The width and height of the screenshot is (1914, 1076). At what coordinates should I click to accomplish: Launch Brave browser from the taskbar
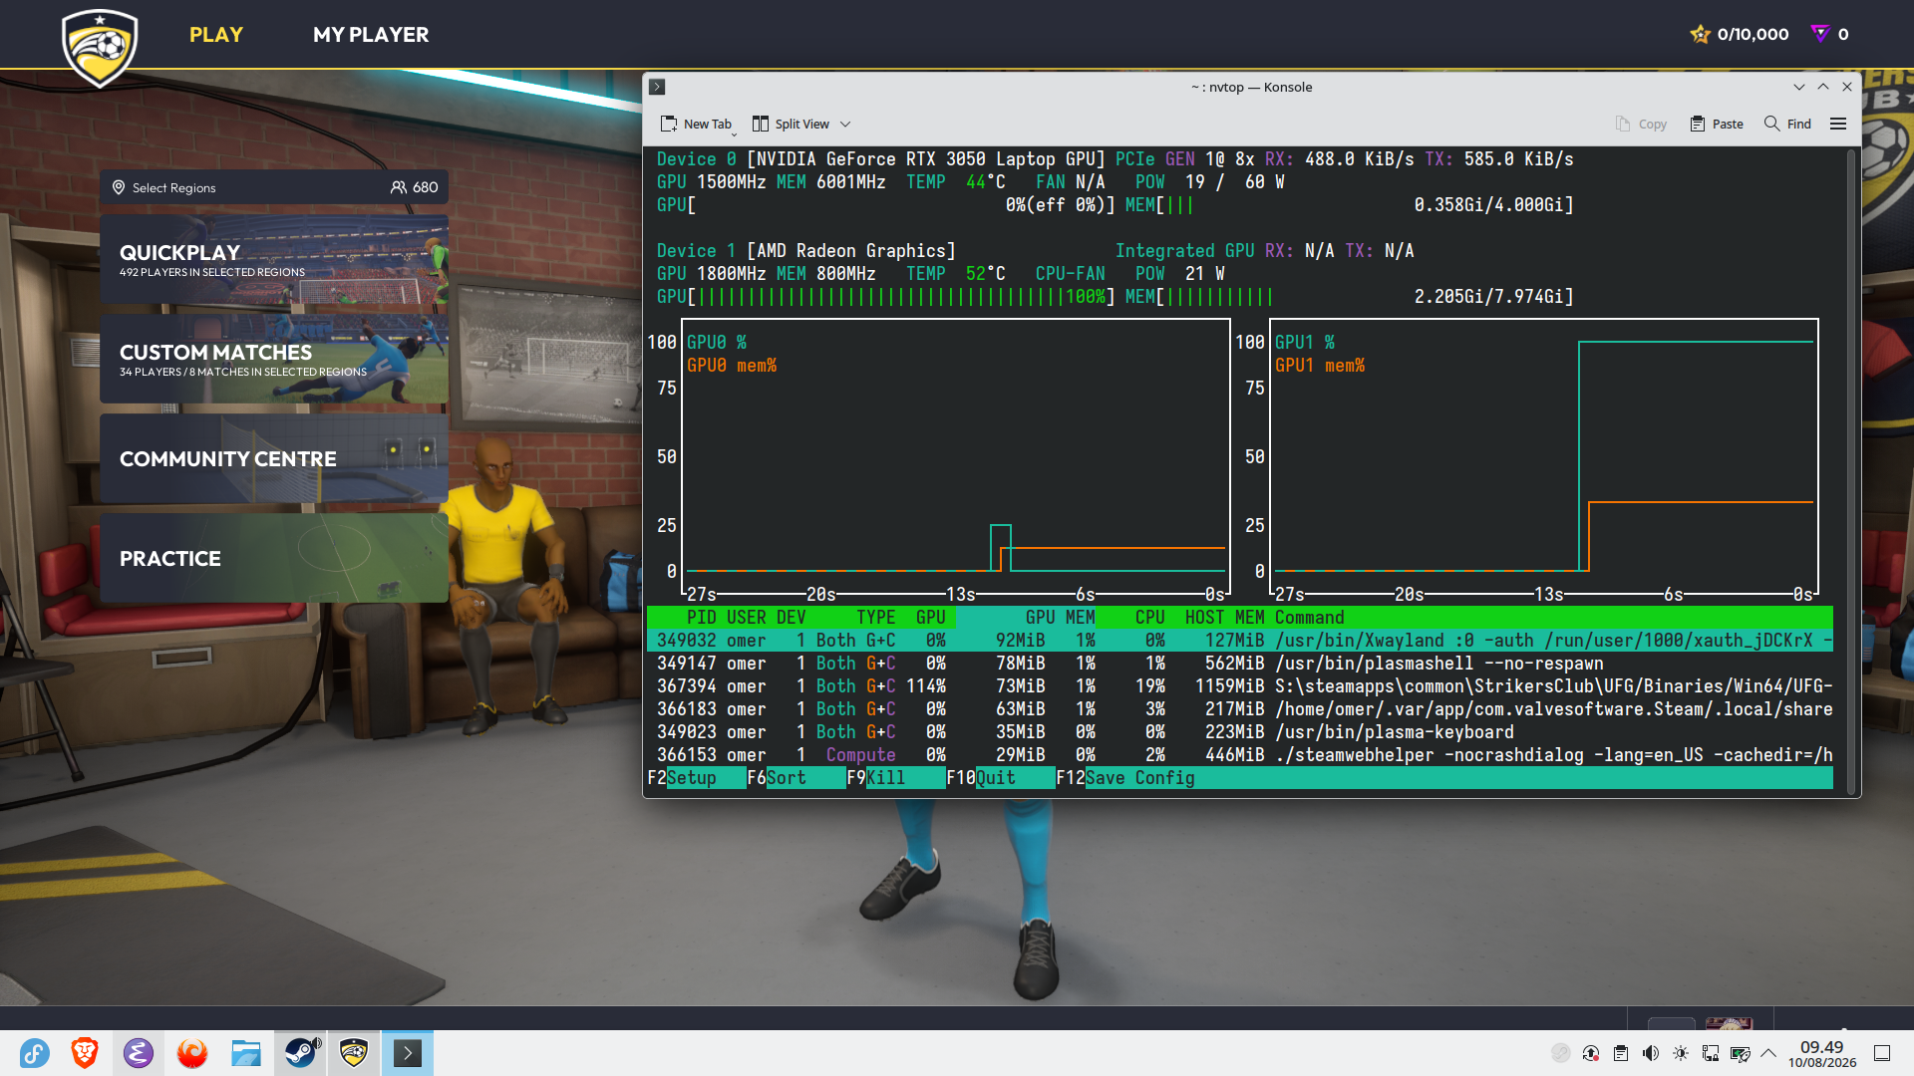tap(85, 1053)
